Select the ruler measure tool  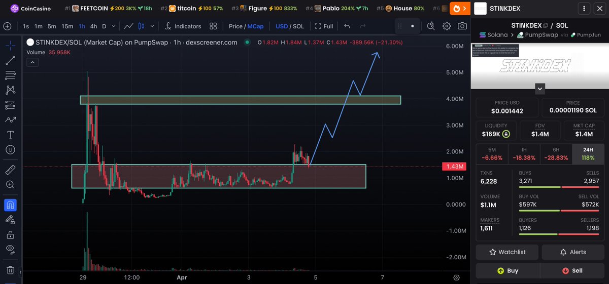pos(10,170)
